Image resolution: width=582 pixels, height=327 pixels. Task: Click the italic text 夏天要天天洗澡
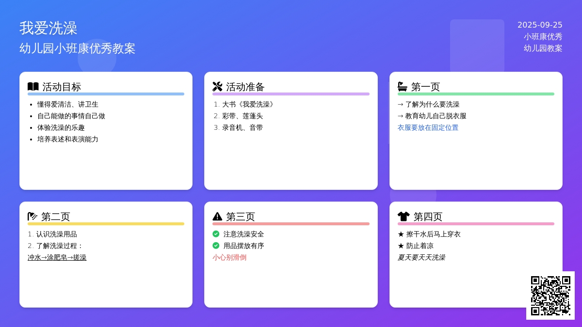point(421,257)
